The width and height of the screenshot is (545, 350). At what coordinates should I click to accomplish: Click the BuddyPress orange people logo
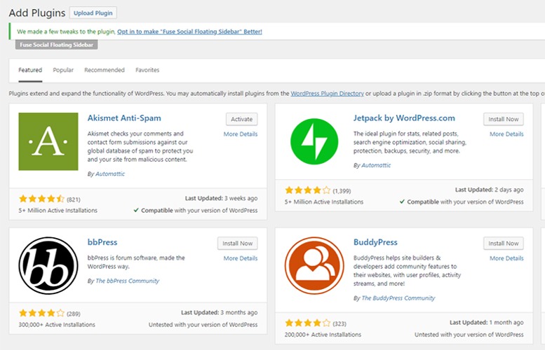[314, 266]
